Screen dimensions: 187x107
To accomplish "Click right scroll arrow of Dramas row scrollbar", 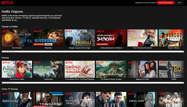I will [183, 83].
